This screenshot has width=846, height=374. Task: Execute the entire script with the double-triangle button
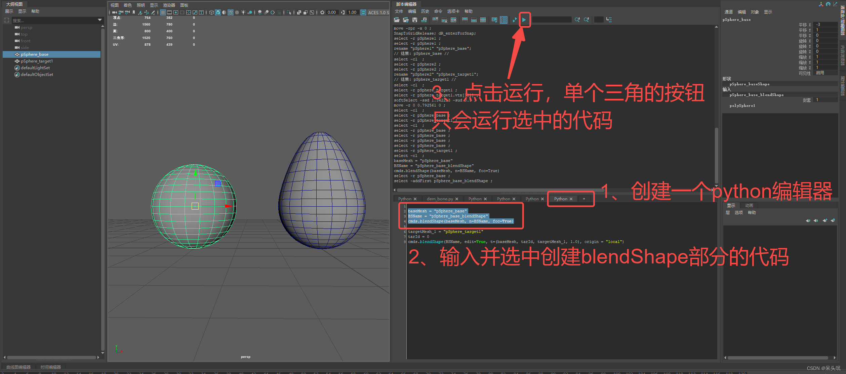click(515, 20)
